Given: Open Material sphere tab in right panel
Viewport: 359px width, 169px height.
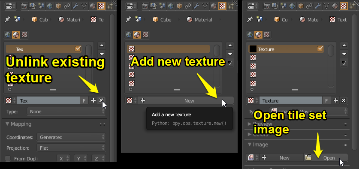Looking at the screenshot, I should coord(335,6).
